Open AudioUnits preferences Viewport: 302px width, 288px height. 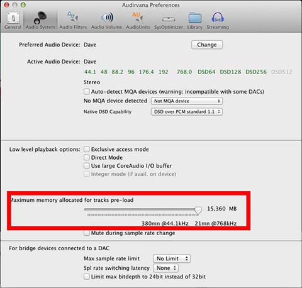coord(138,21)
